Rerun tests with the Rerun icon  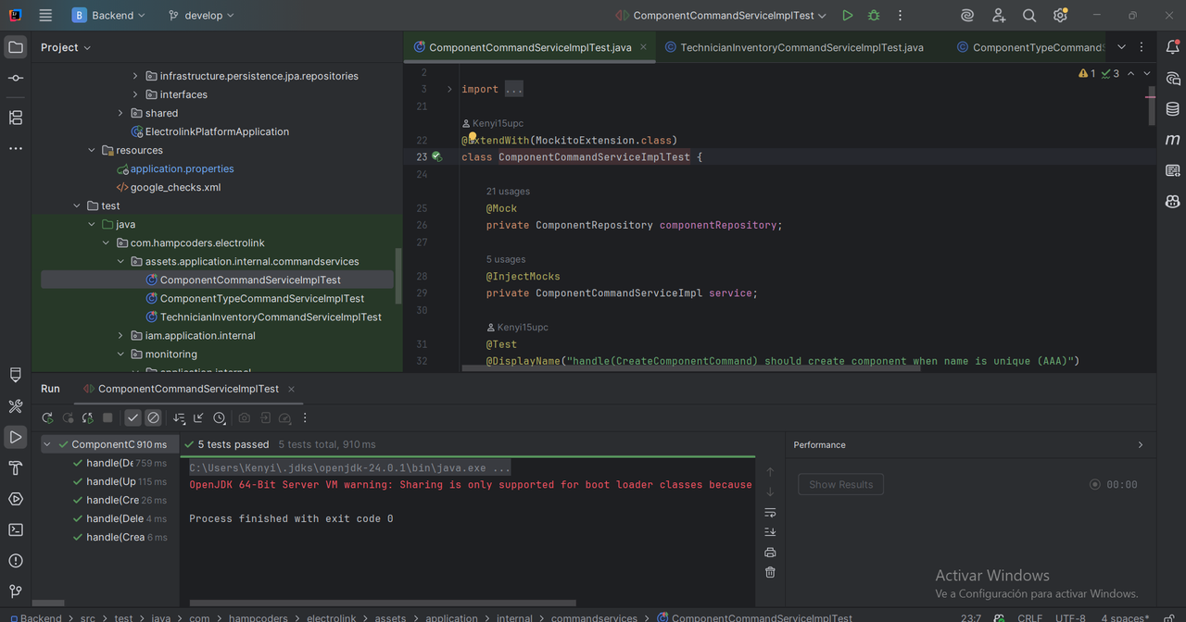47,418
